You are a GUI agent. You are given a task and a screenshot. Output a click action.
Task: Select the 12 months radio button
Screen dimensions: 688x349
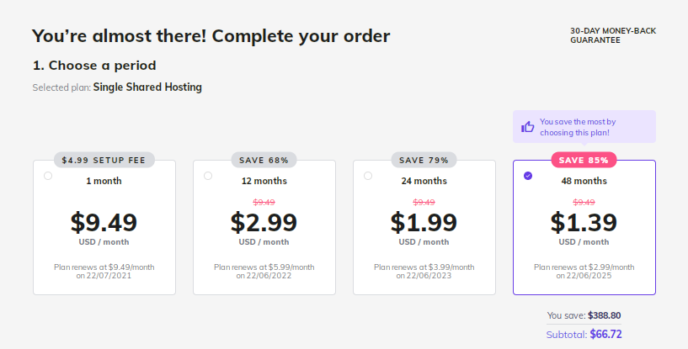(x=208, y=176)
